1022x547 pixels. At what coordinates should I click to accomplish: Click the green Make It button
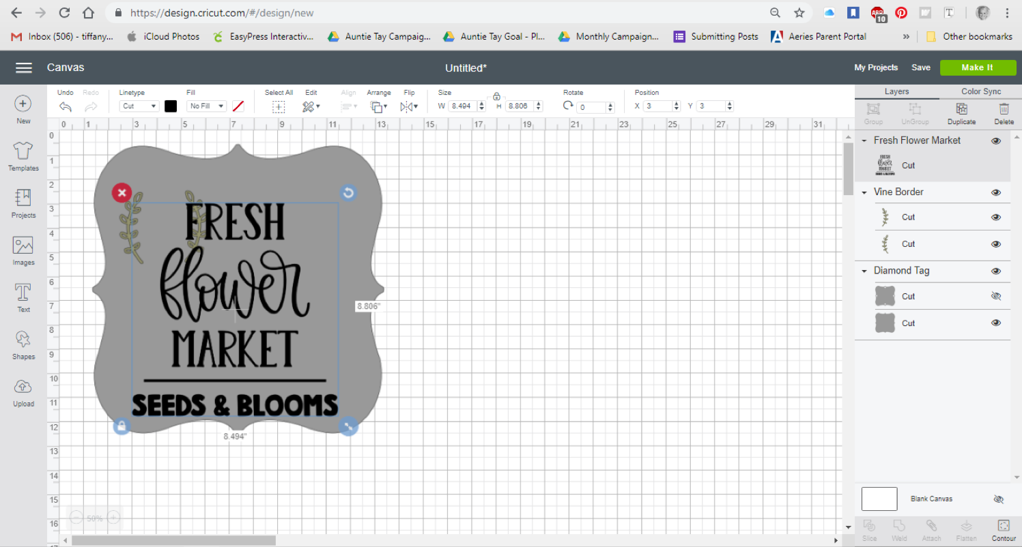(x=977, y=68)
